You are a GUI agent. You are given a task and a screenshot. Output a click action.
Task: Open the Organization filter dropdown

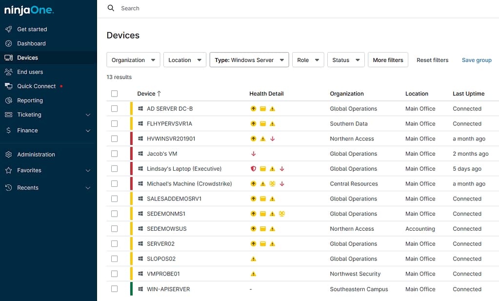(133, 60)
